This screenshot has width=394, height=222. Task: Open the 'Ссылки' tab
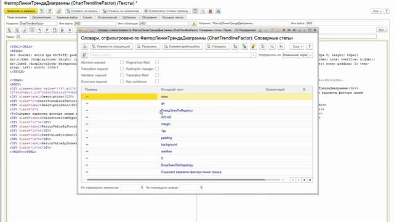pos(87,17)
